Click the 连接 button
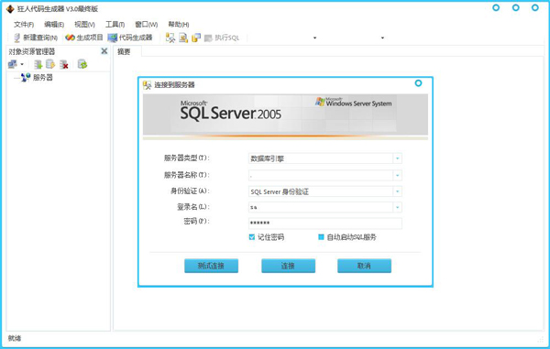The width and height of the screenshot is (550, 349). (x=289, y=266)
